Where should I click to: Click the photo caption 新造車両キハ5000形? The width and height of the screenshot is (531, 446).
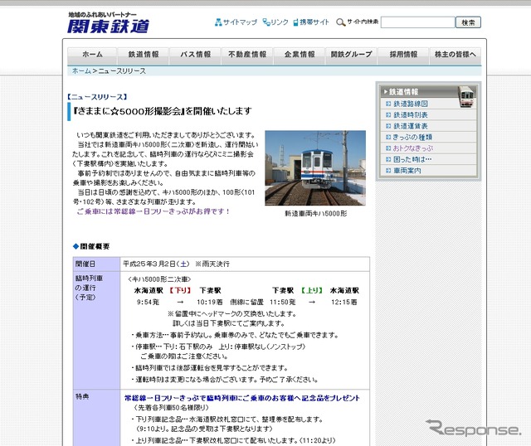point(315,214)
